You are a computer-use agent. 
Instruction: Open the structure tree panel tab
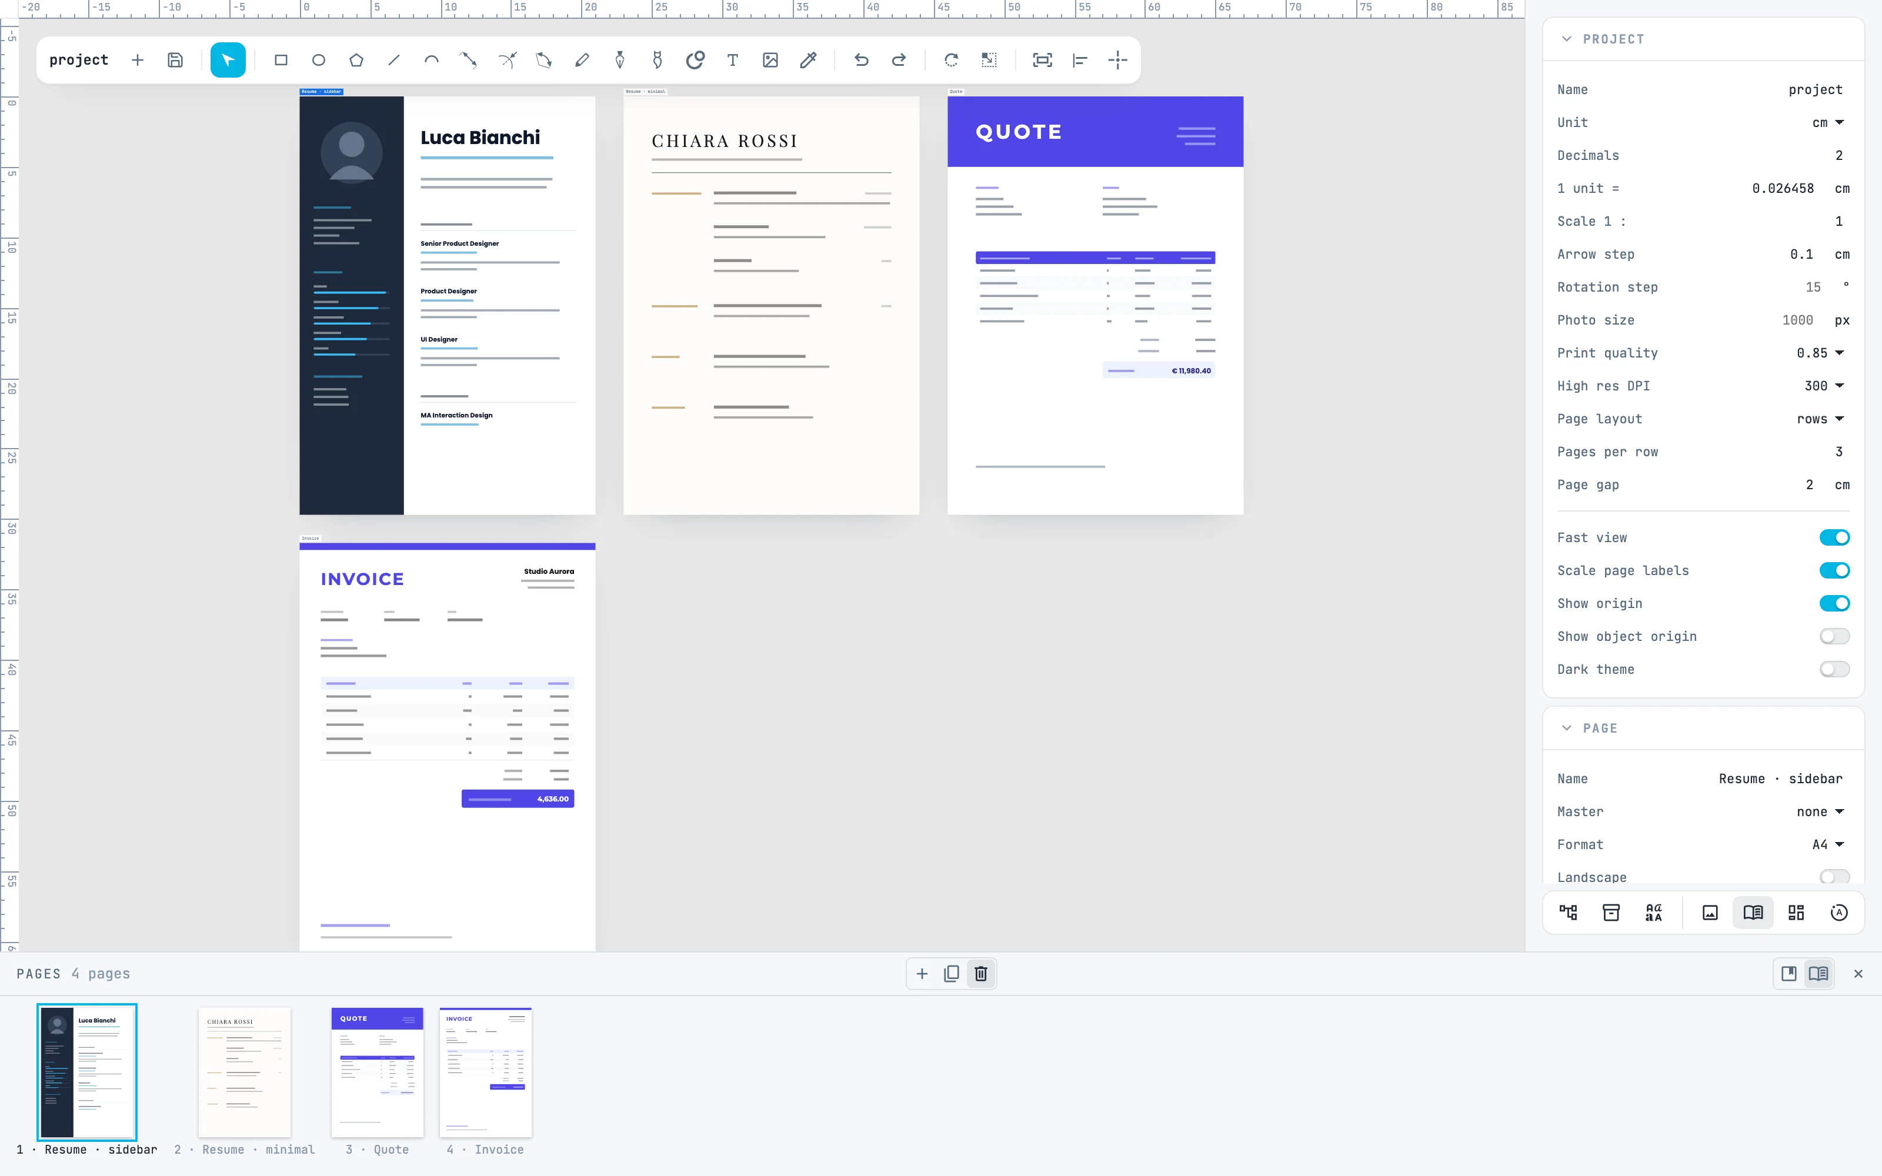coord(1569,913)
